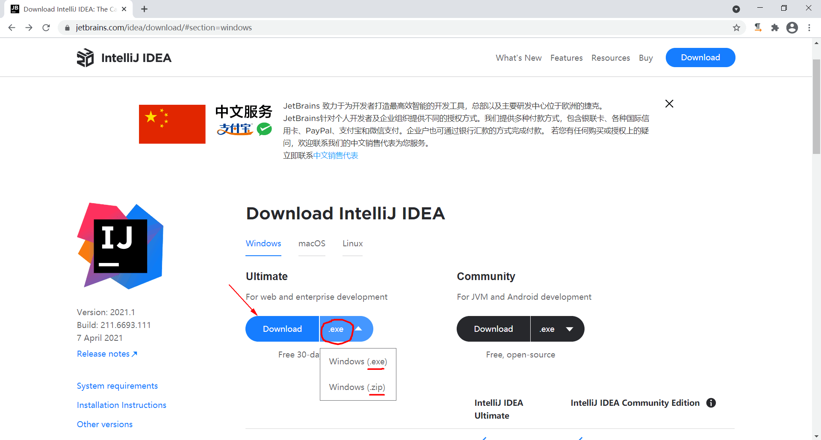Click the downloads indicator in the toolbar
The image size is (821, 440).
pos(736,9)
